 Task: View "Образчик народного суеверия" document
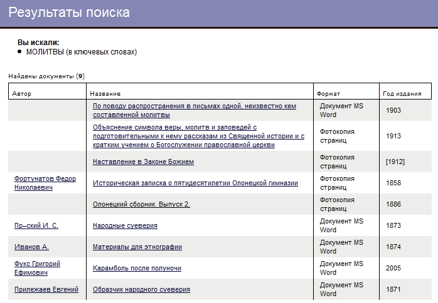pos(141,289)
